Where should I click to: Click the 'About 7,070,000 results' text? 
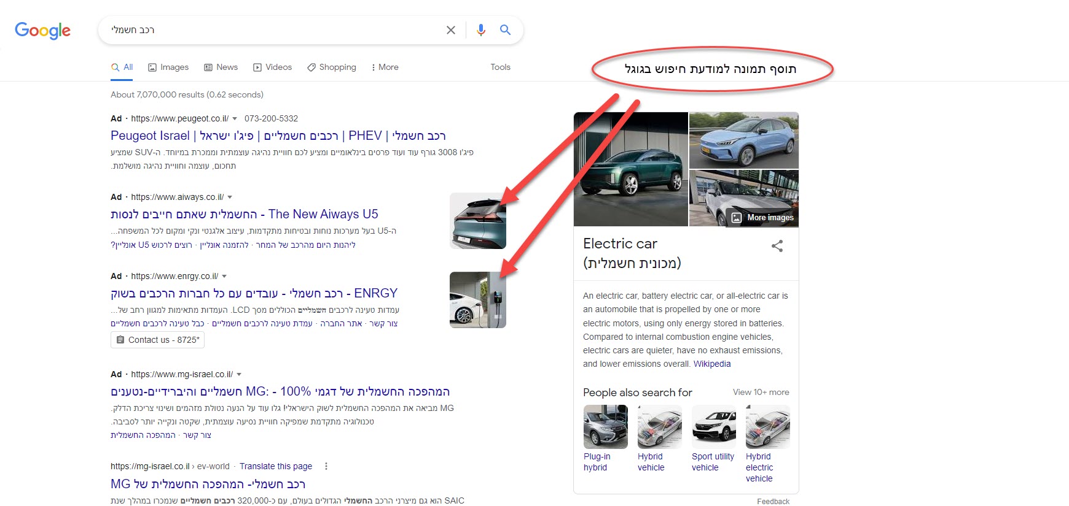pyautogui.click(x=187, y=95)
